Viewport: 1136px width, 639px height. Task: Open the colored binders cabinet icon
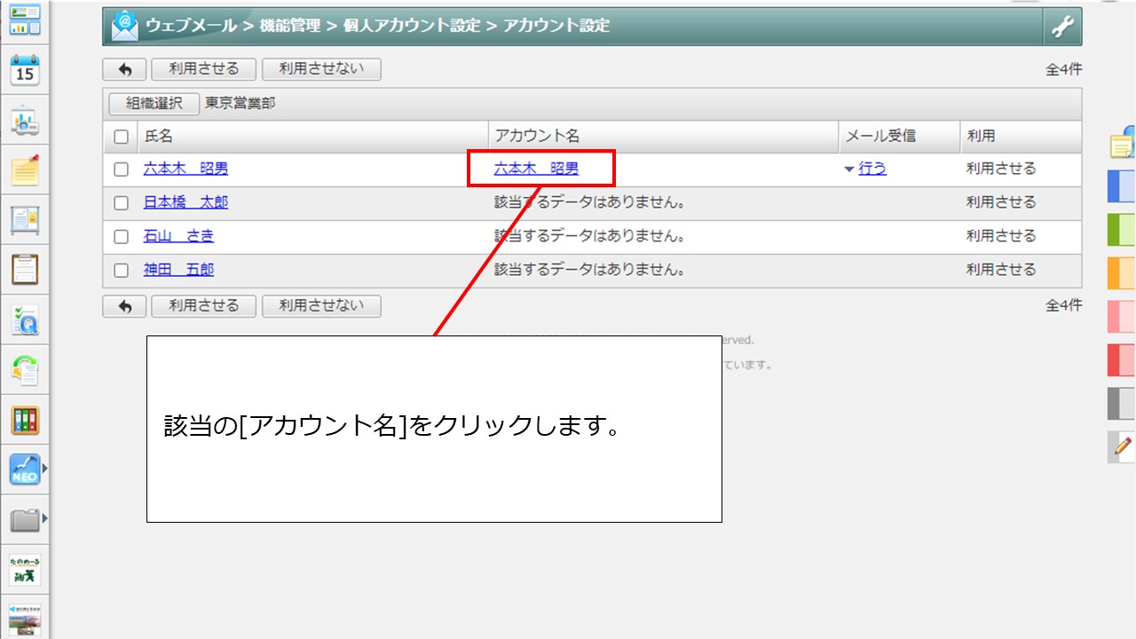coord(25,420)
